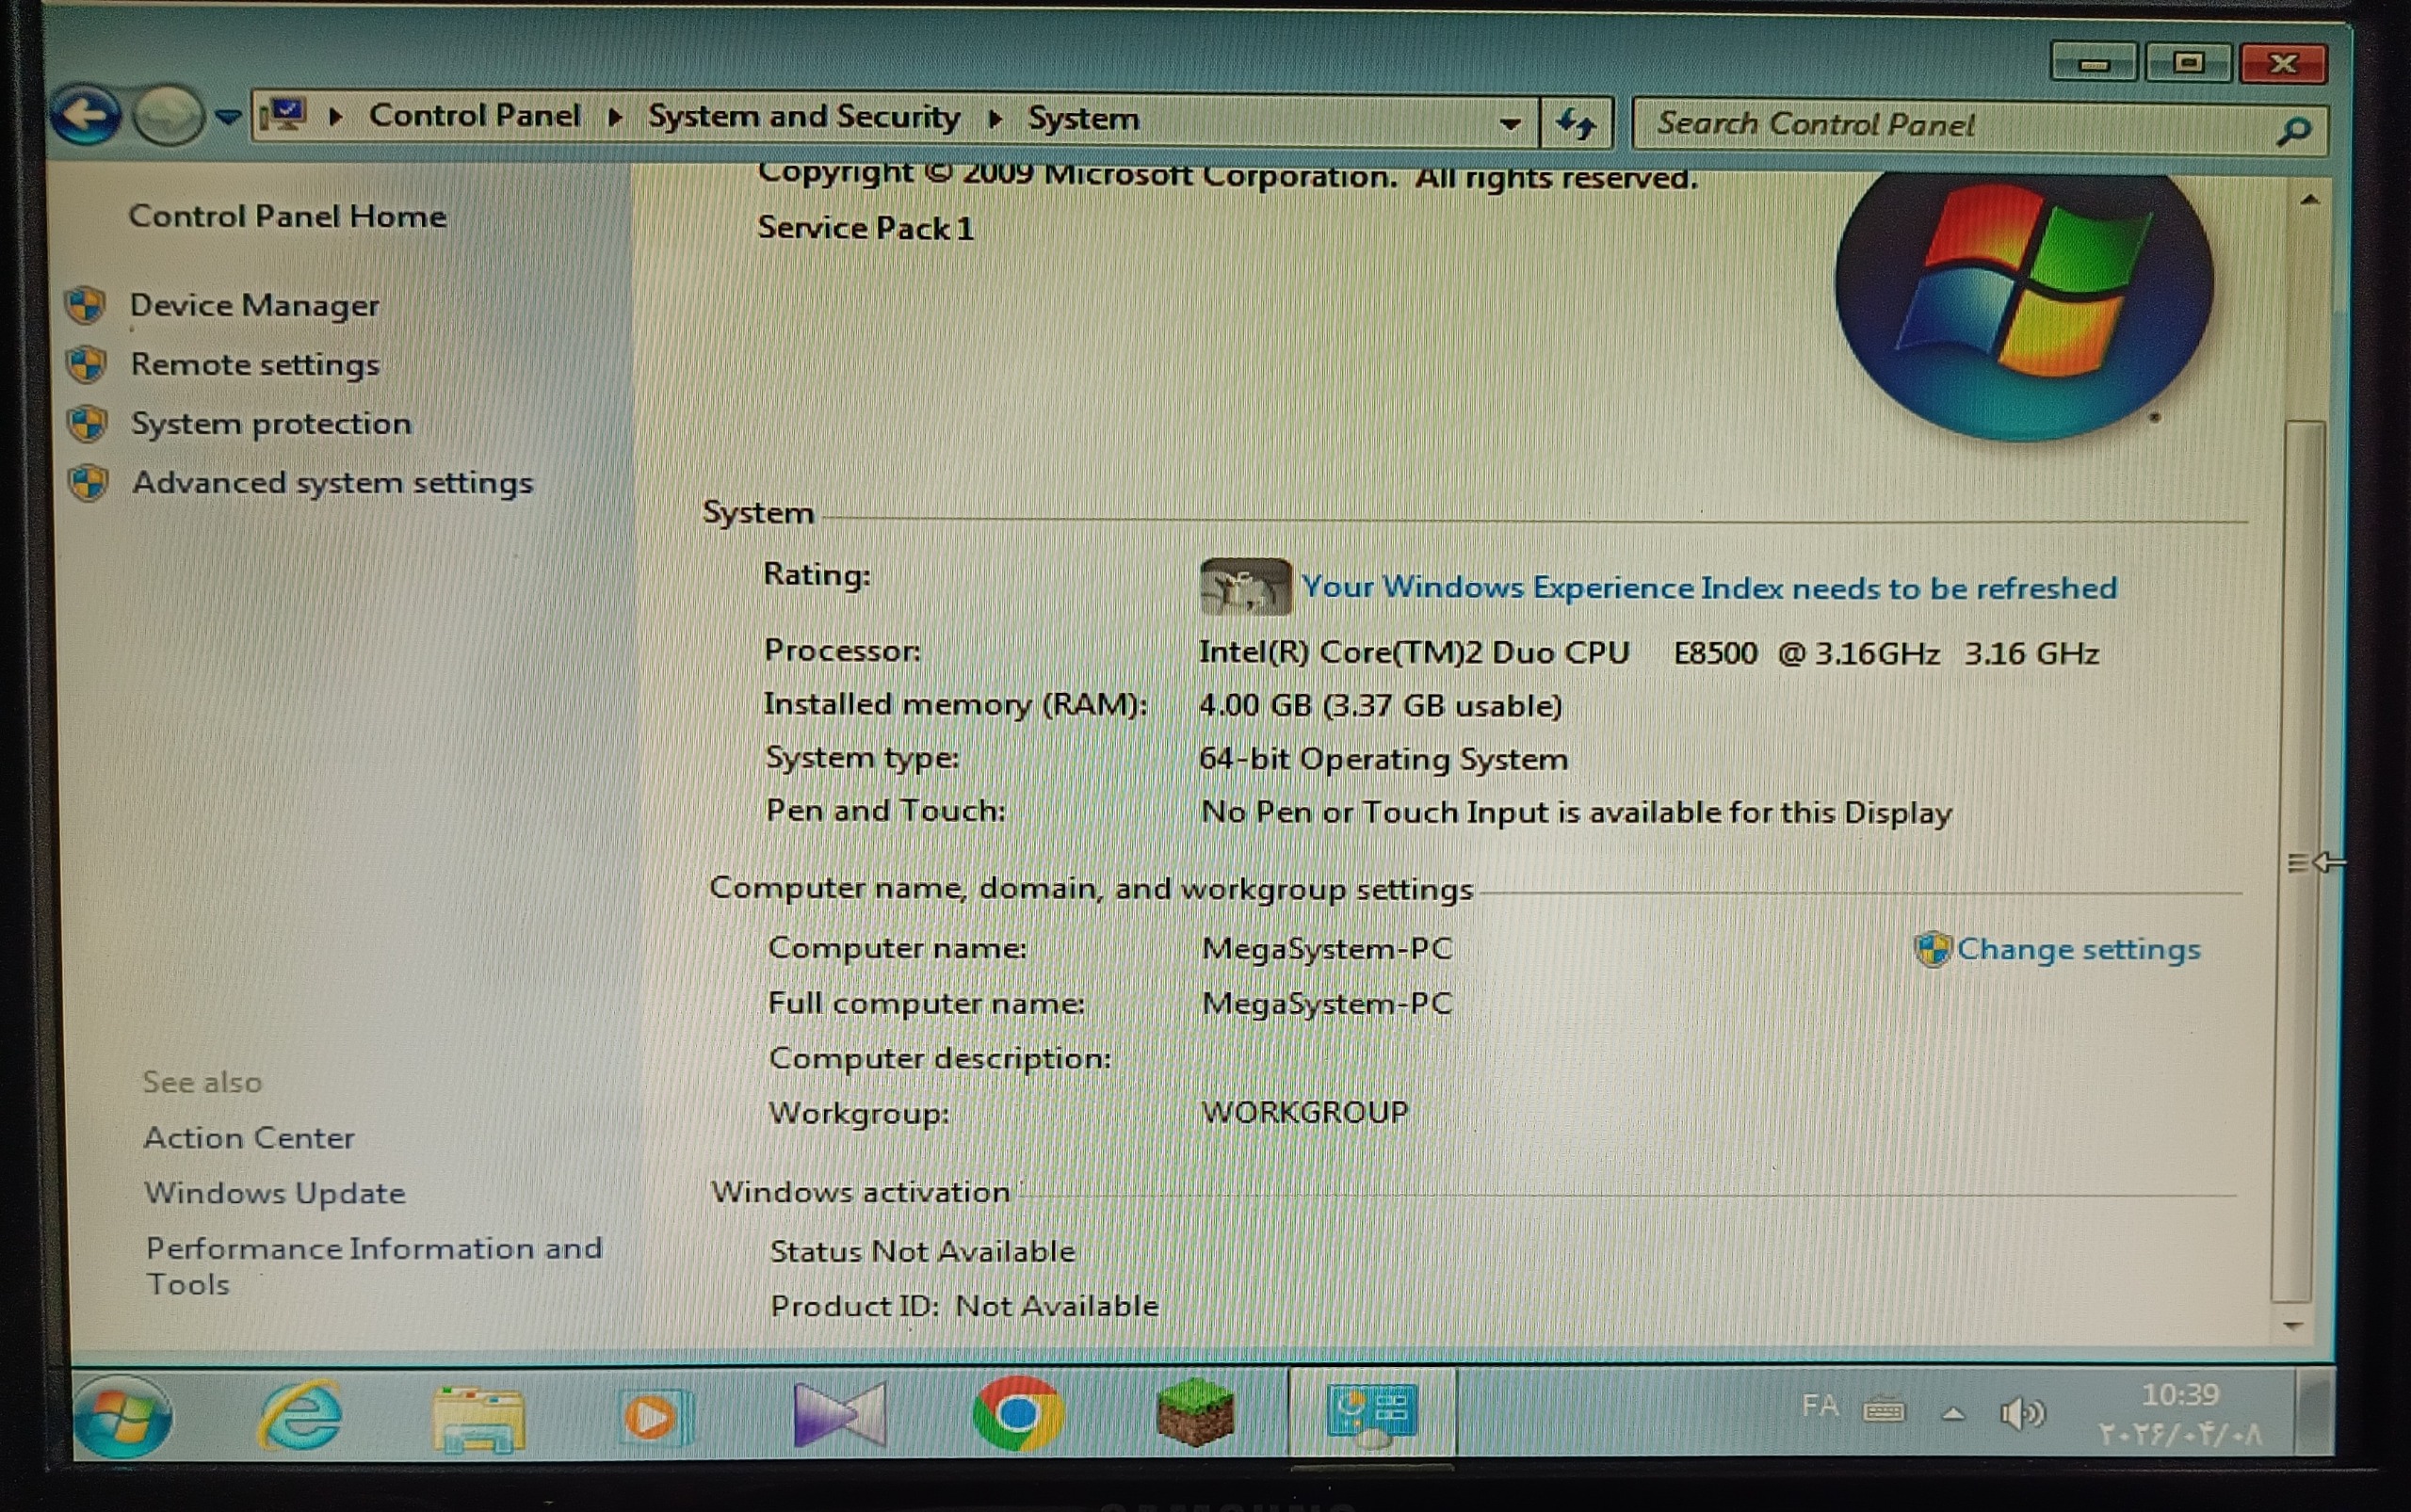Click Change settings for computer name
This screenshot has width=2411, height=1512.
[x=2079, y=949]
